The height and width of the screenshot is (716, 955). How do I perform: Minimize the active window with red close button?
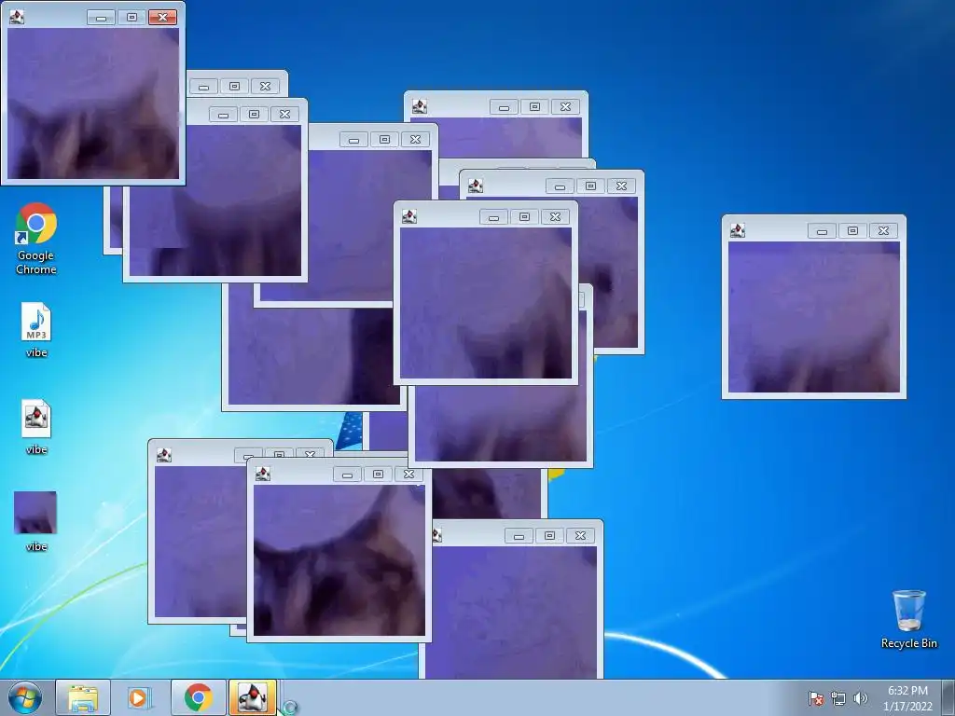click(x=101, y=17)
